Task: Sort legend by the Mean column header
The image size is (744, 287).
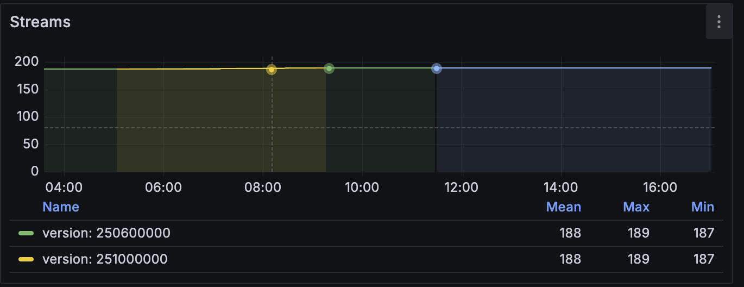Action: 563,207
